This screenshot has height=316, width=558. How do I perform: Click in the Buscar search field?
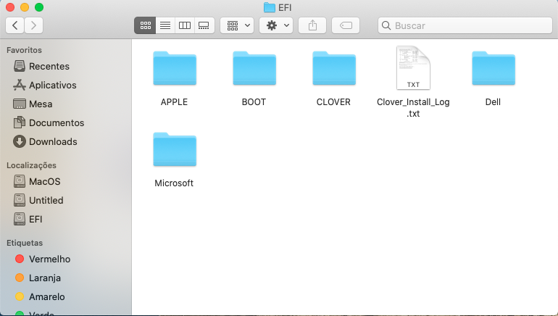[x=465, y=25]
